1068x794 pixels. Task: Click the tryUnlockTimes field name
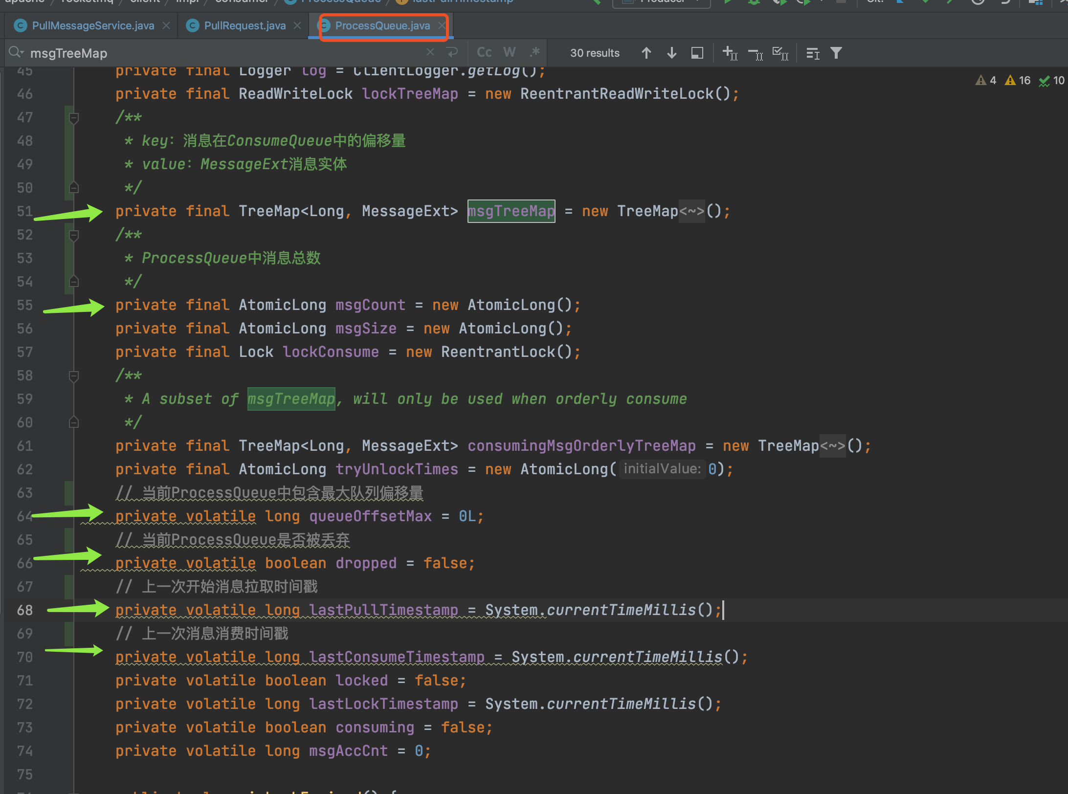click(397, 469)
